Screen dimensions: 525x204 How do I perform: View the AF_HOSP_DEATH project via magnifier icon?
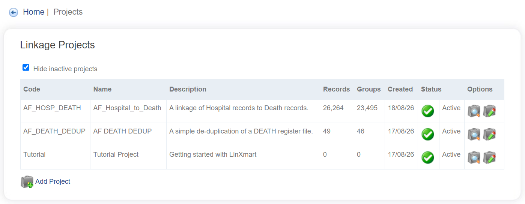click(474, 111)
